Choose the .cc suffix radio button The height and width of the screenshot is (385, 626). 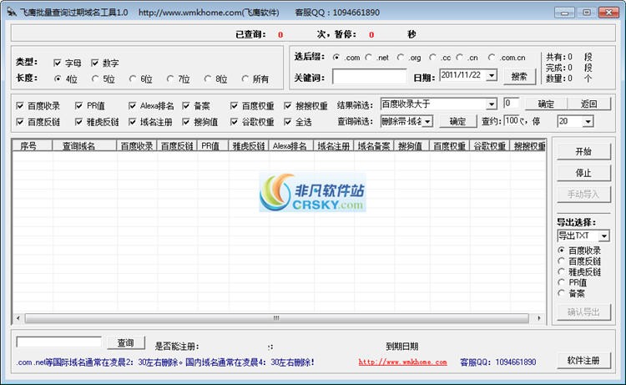click(x=432, y=58)
